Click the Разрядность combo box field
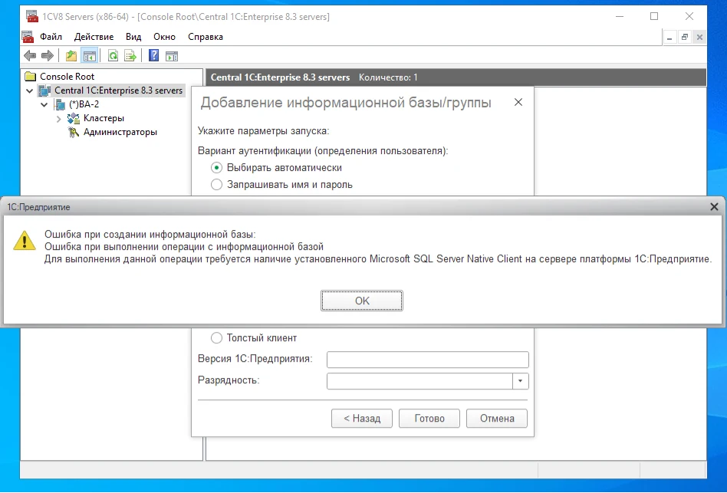Viewport: 727px width, 493px height. click(427, 381)
